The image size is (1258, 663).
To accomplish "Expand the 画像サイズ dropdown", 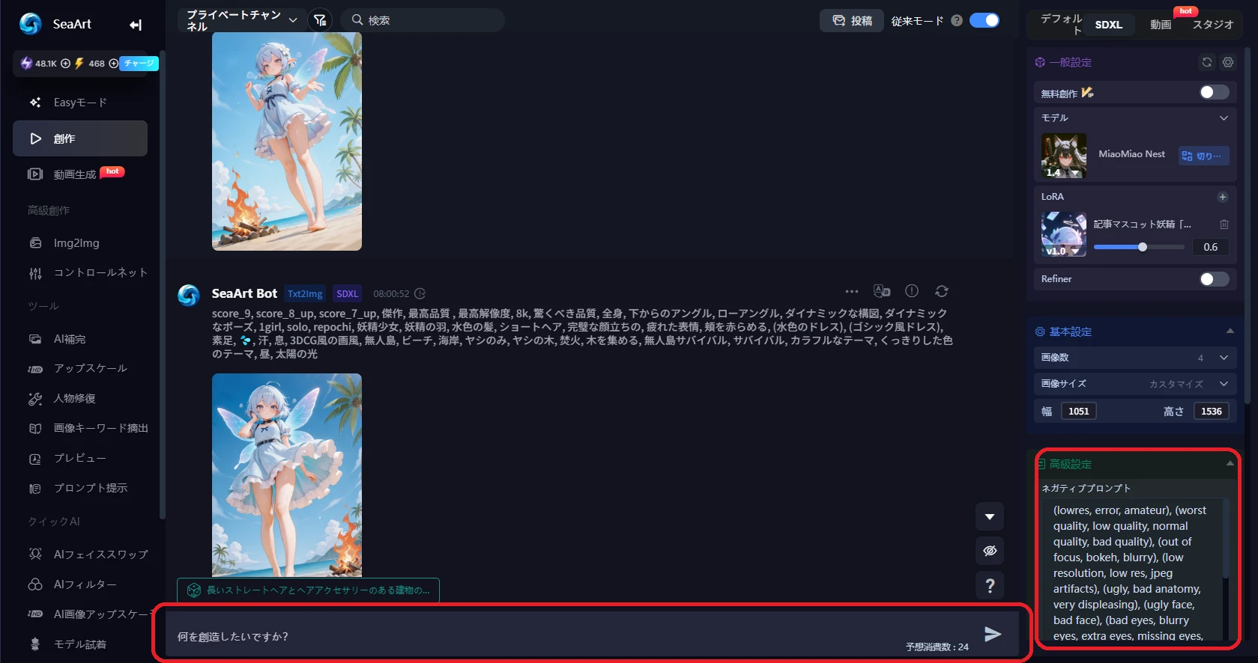I will point(1223,384).
